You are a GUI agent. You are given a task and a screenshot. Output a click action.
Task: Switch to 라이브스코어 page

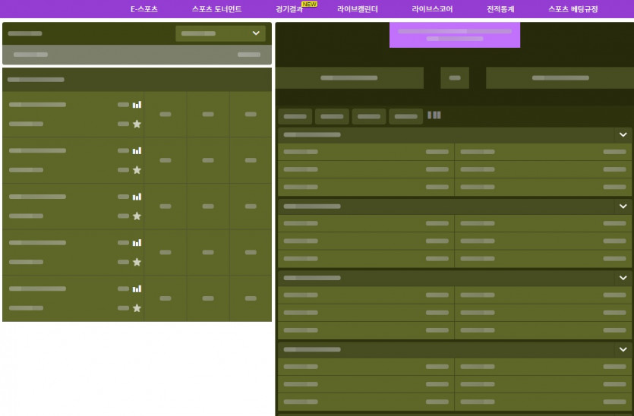[x=432, y=9]
